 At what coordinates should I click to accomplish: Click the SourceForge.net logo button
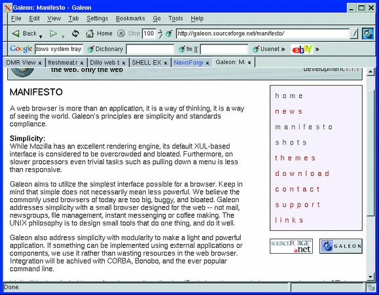tap(291, 246)
